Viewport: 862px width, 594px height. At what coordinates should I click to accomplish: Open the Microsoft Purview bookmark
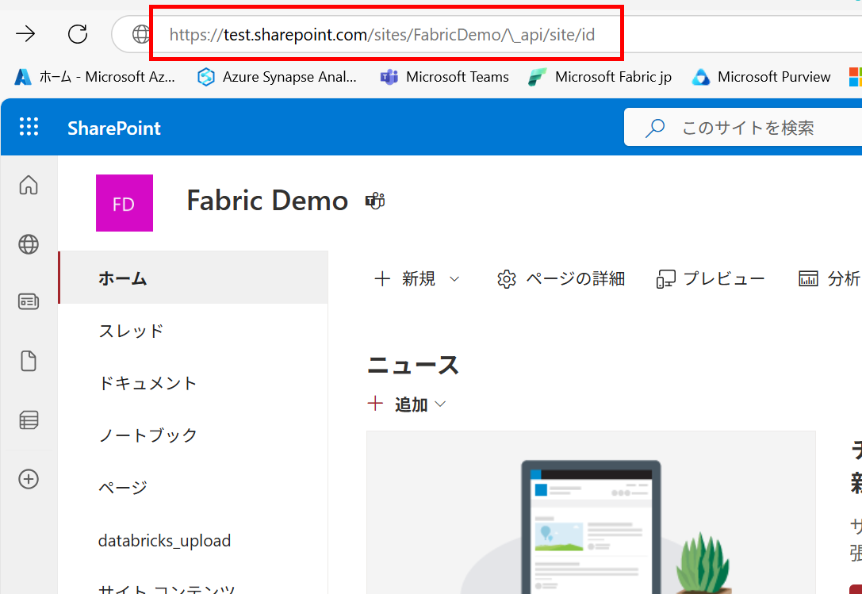pos(760,77)
